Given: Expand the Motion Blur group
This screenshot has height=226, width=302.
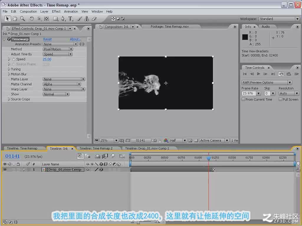Looking at the screenshot, I should (9, 74).
